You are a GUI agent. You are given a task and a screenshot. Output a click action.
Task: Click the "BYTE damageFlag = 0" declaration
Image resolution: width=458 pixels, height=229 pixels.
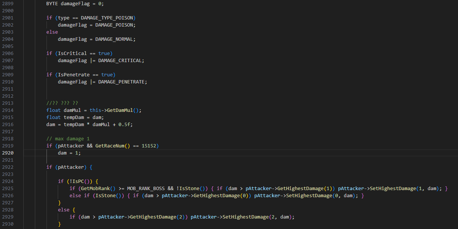[75, 4]
